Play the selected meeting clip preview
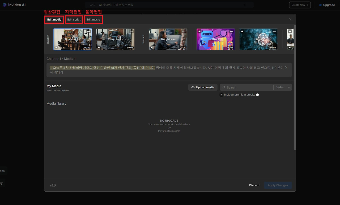340x205 pixels. click(x=56, y=47)
